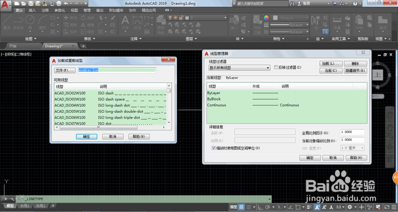The image size is (398, 212).
Task: Toggle snap mode dots in status bar
Action: coord(248,207)
